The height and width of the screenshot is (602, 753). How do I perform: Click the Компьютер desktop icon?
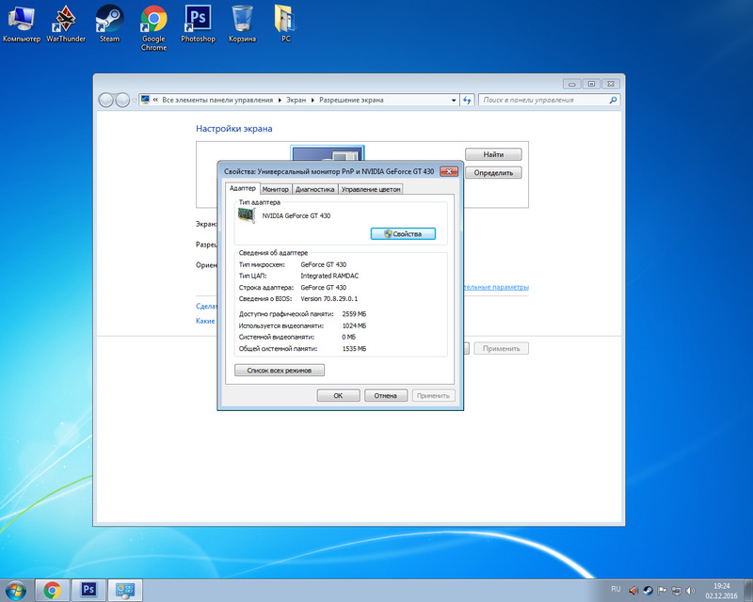point(22,21)
